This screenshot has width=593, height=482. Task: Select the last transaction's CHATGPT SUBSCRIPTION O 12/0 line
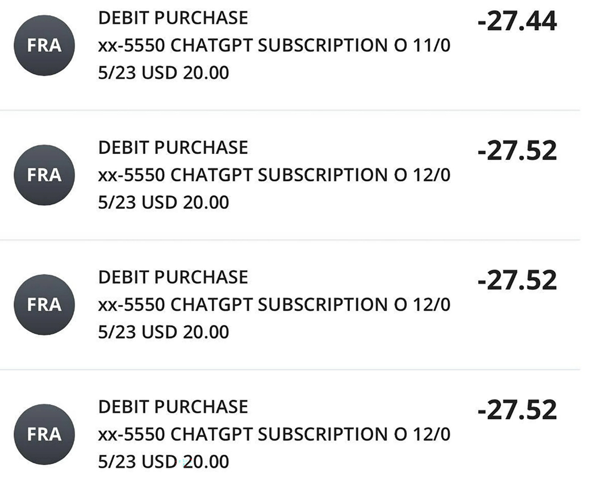coord(274,435)
